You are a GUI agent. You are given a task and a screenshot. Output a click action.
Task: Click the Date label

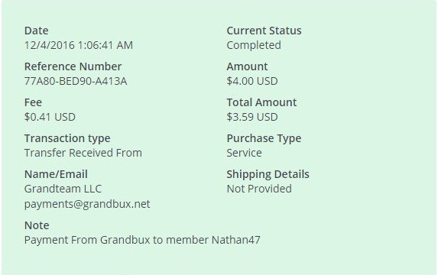[37, 31]
